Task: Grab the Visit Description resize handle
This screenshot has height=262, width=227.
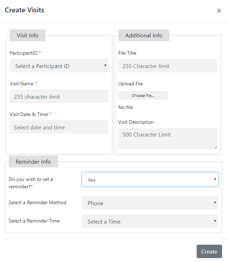Action: pyautogui.click(x=215, y=147)
